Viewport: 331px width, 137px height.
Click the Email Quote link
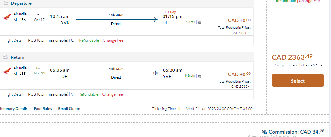pyautogui.click(x=69, y=109)
